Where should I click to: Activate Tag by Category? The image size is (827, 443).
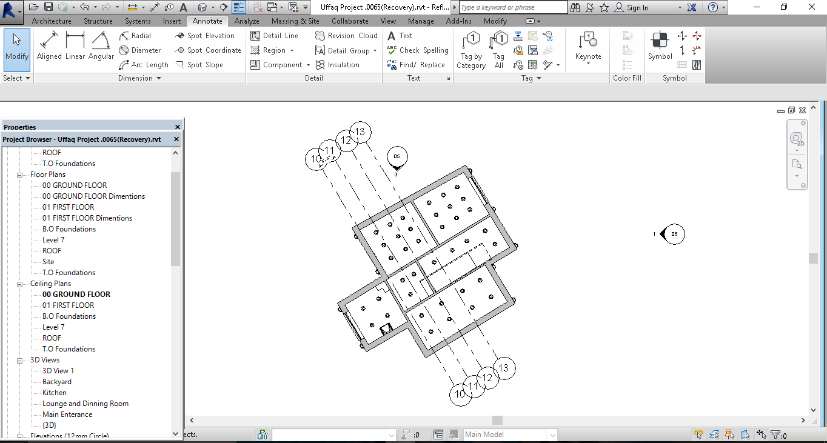[x=471, y=50]
